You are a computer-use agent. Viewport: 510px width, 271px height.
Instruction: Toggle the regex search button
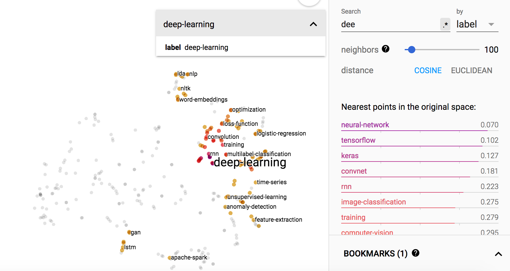445,24
